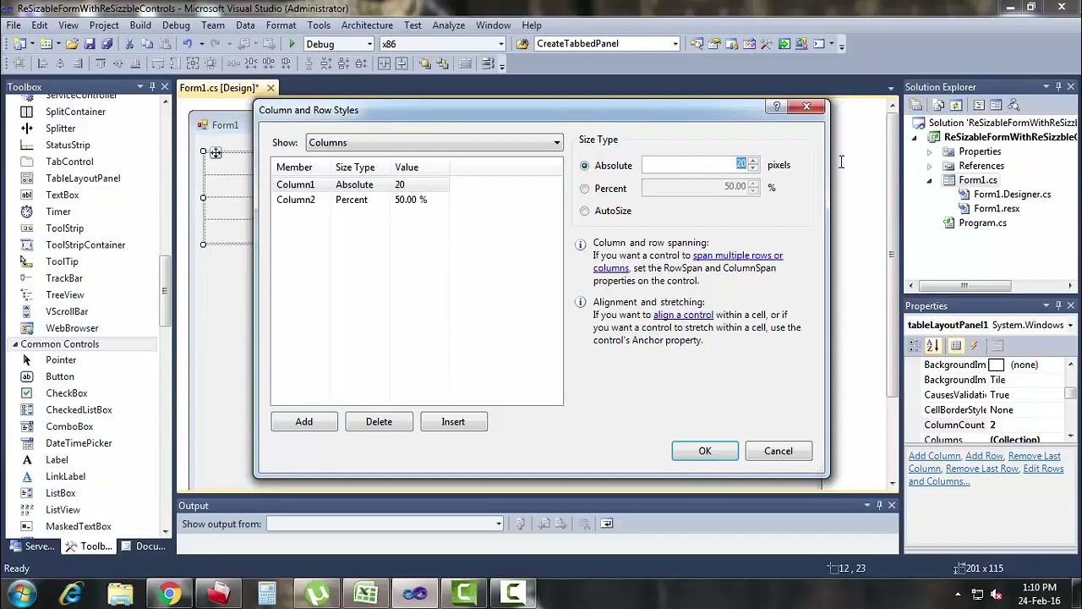Open CreateTabbedPanel find dropdown
The image size is (1082, 609).
[x=675, y=44]
